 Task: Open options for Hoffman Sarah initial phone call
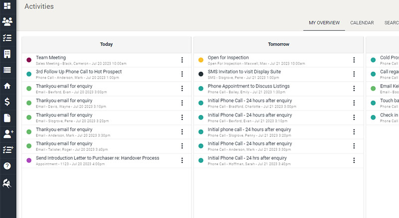[x=354, y=160]
